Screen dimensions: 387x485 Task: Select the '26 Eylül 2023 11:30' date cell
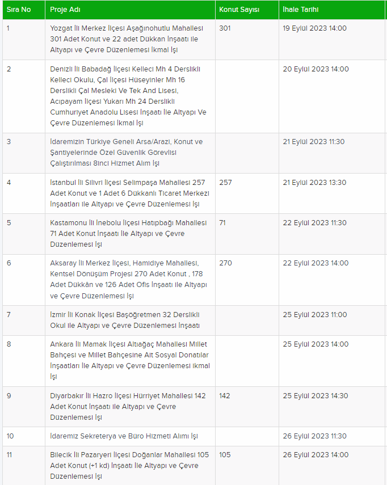coord(314,436)
